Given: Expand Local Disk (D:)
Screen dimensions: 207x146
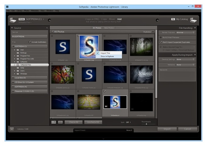Looking at the screenshot, I should pyautogui.click(x=13, y=78).
